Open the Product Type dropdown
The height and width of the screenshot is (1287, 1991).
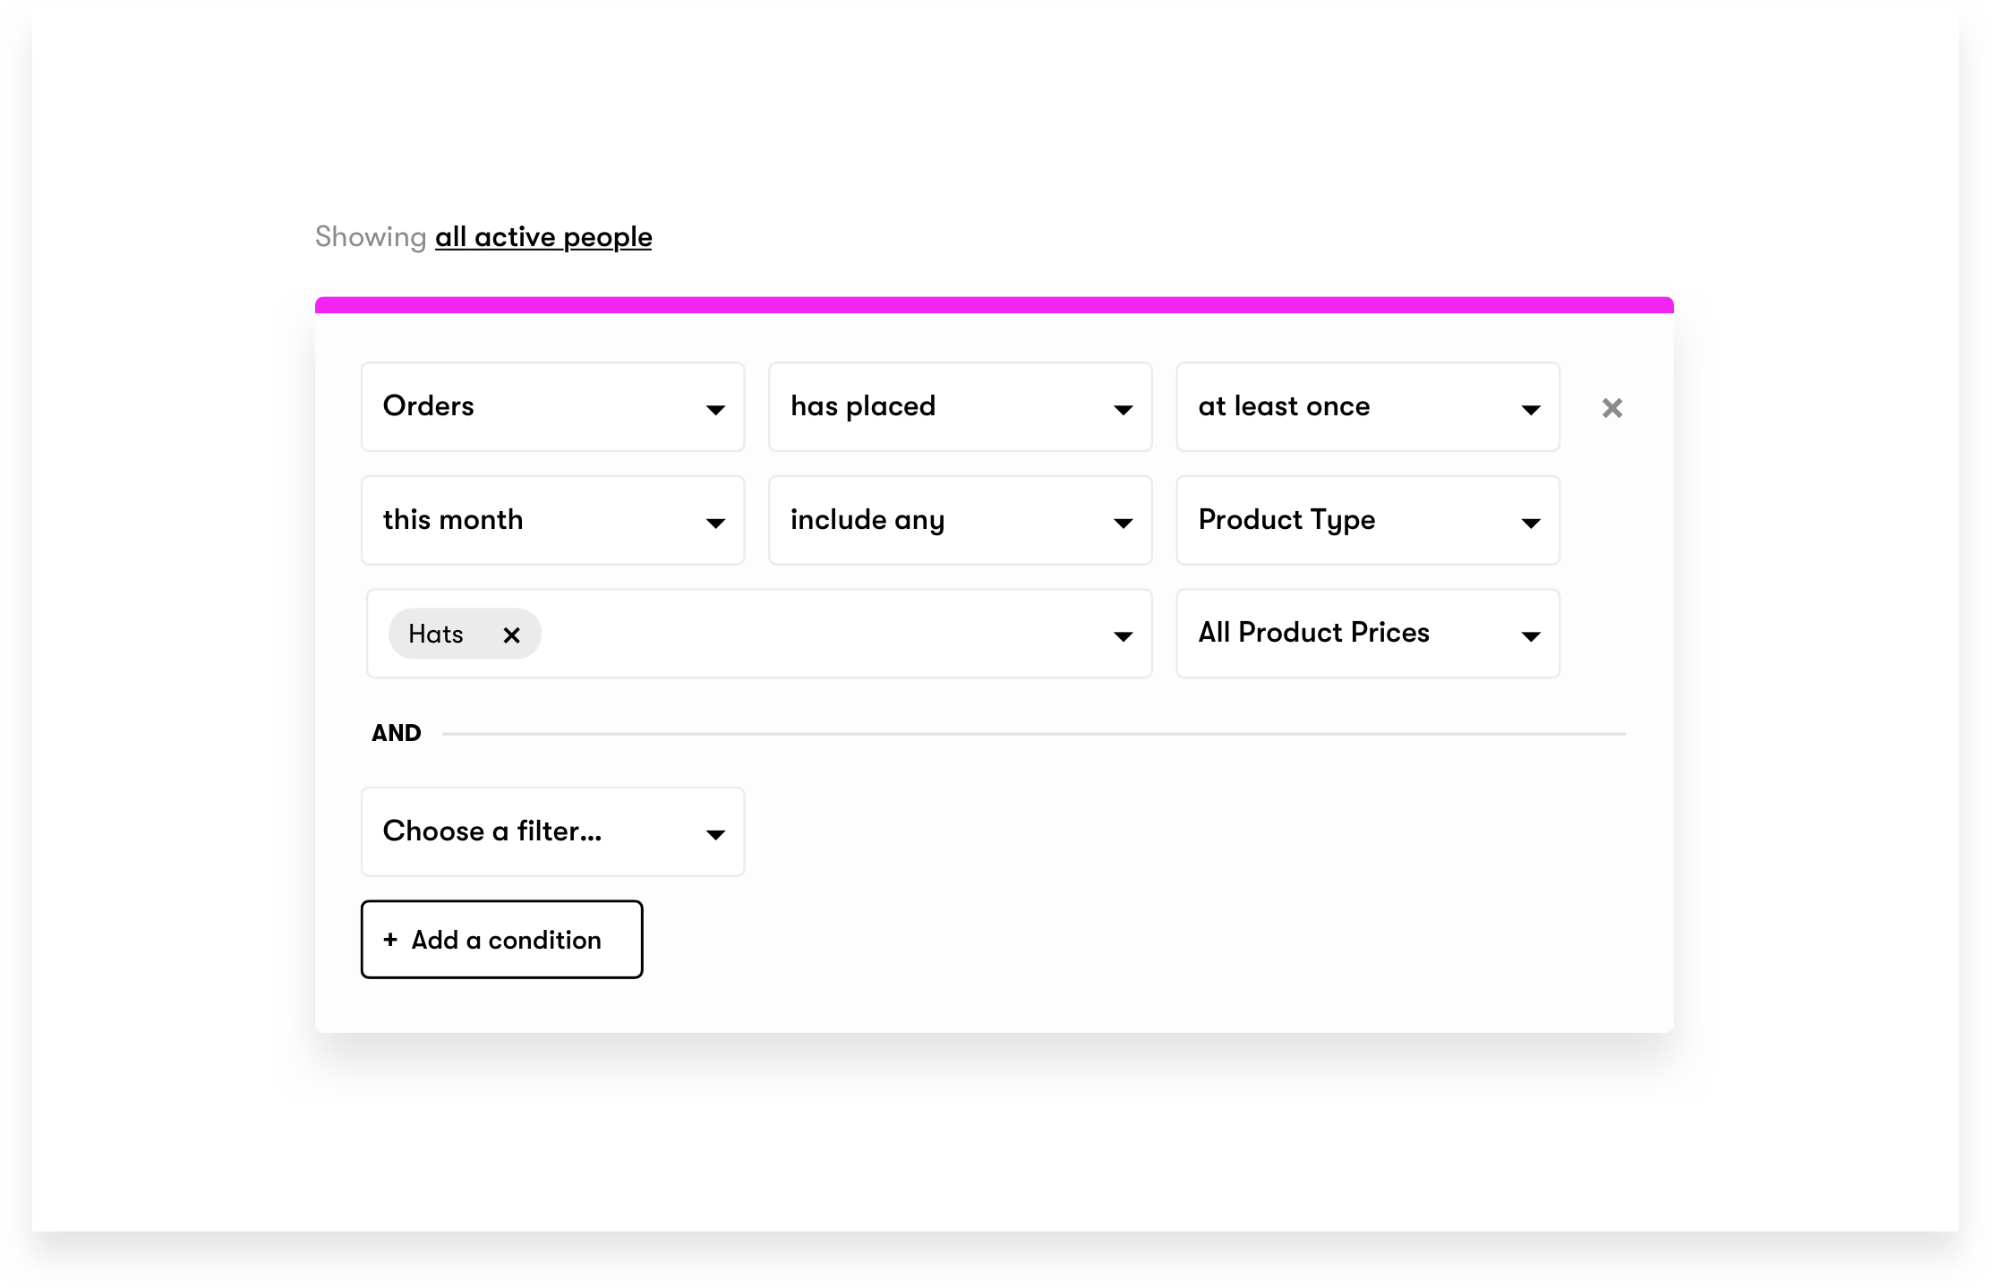[x=1367, y=520]
